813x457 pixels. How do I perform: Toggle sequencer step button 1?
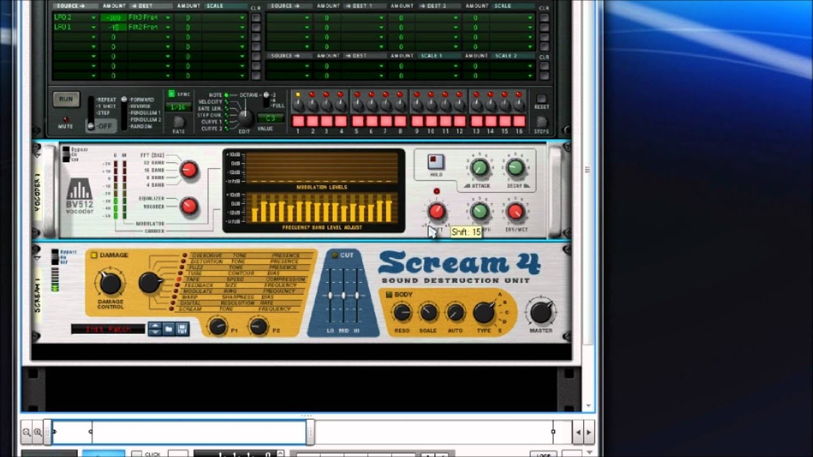pos(298,121)
